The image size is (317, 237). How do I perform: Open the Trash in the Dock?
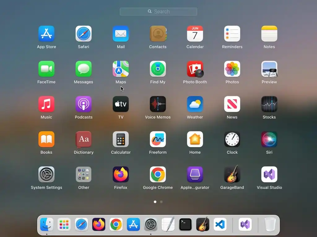270,225
